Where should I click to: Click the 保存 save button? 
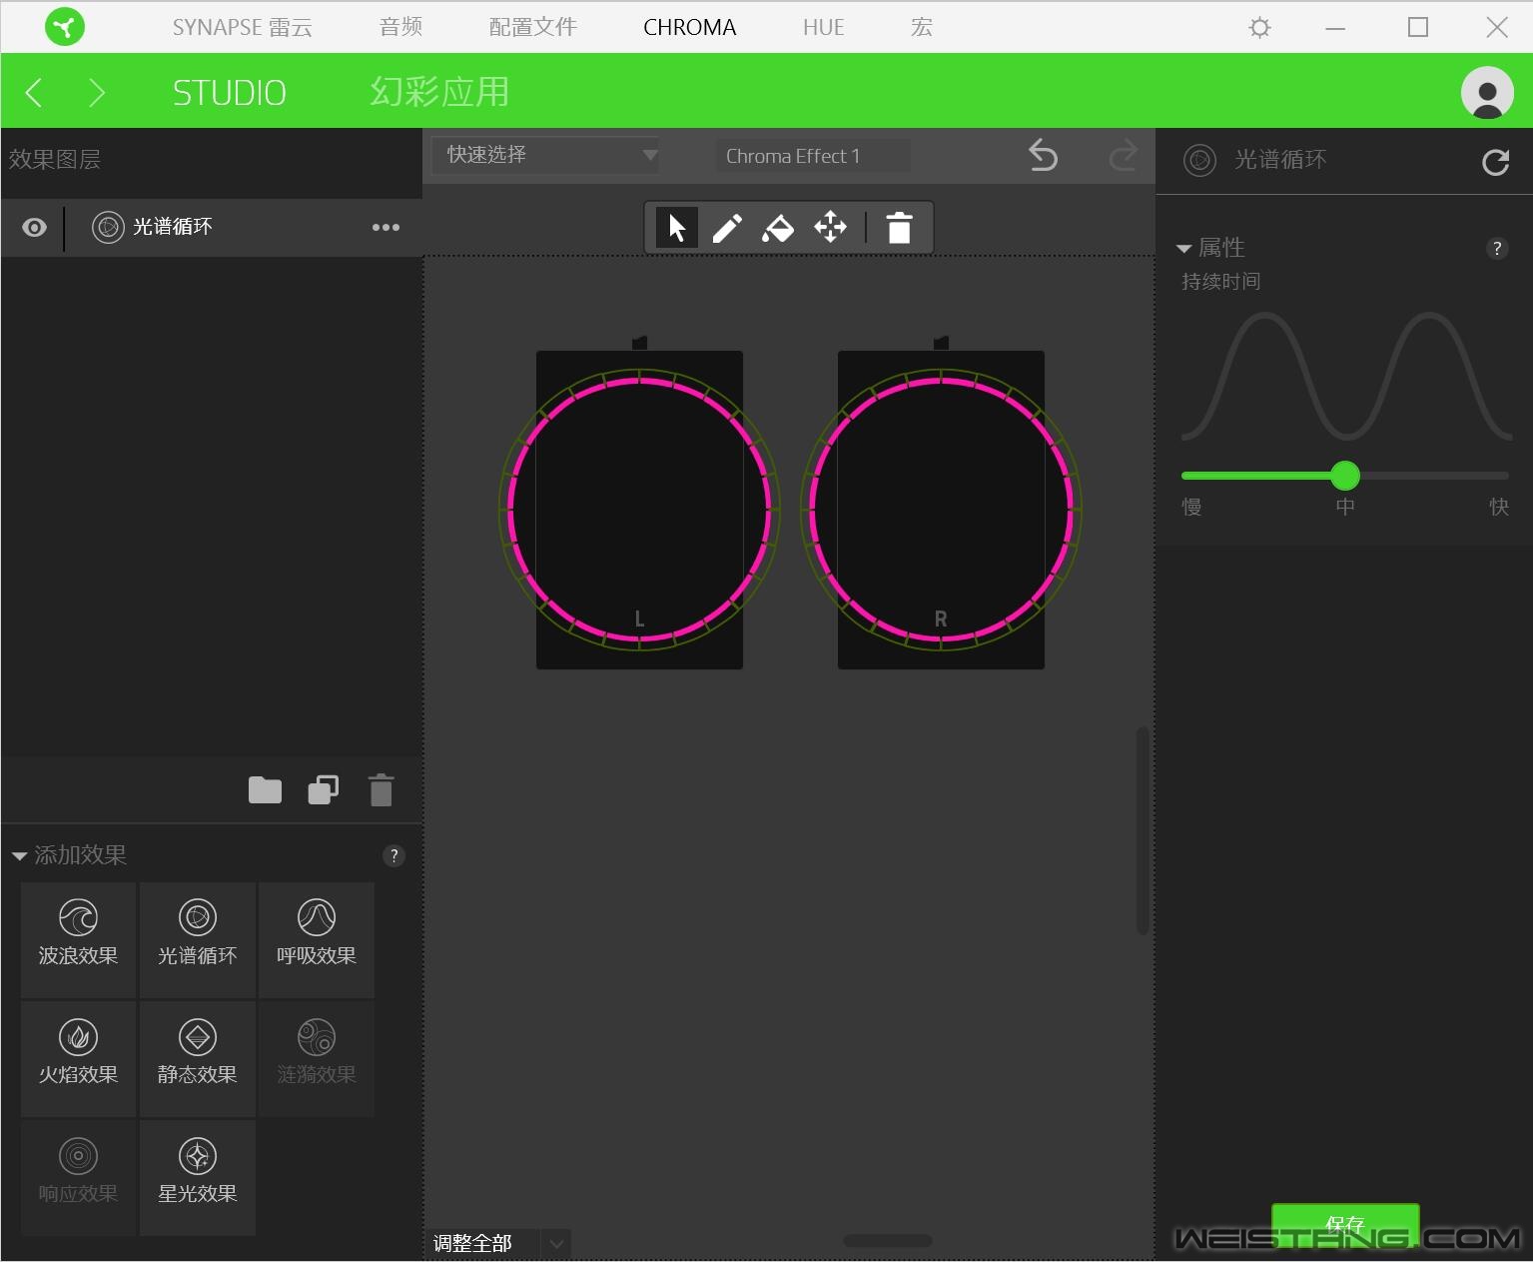(x=1345, y=1226)
